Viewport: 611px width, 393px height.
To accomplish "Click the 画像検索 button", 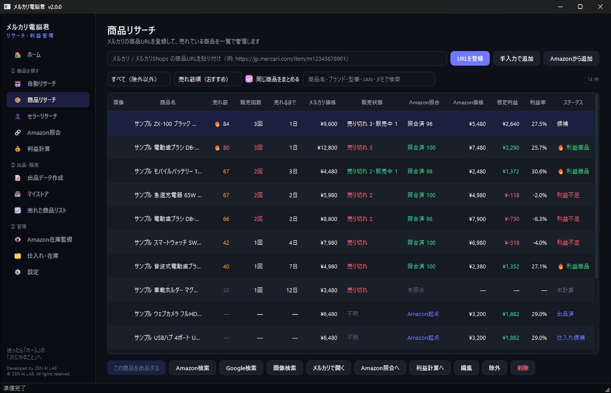I will coord(284,368).
